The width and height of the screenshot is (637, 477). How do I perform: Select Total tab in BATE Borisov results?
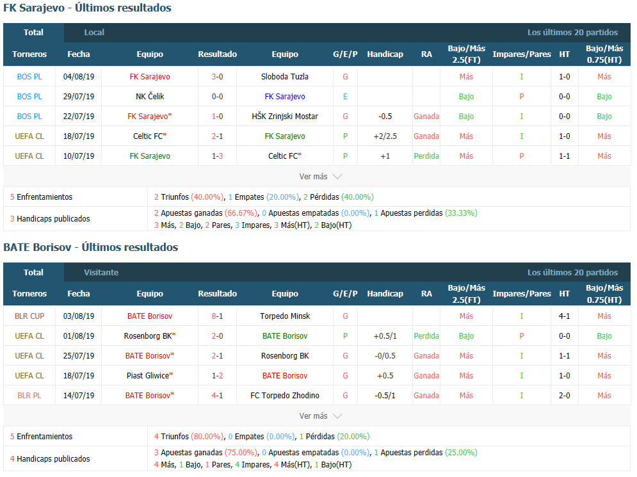pyautogui.click(x=33, y=273)
